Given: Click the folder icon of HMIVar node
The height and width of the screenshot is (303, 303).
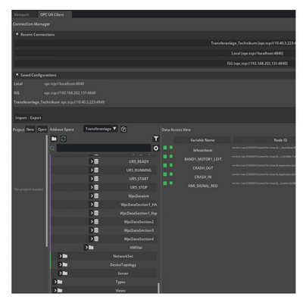Looking at the screenshot, I should coord(91,248).
